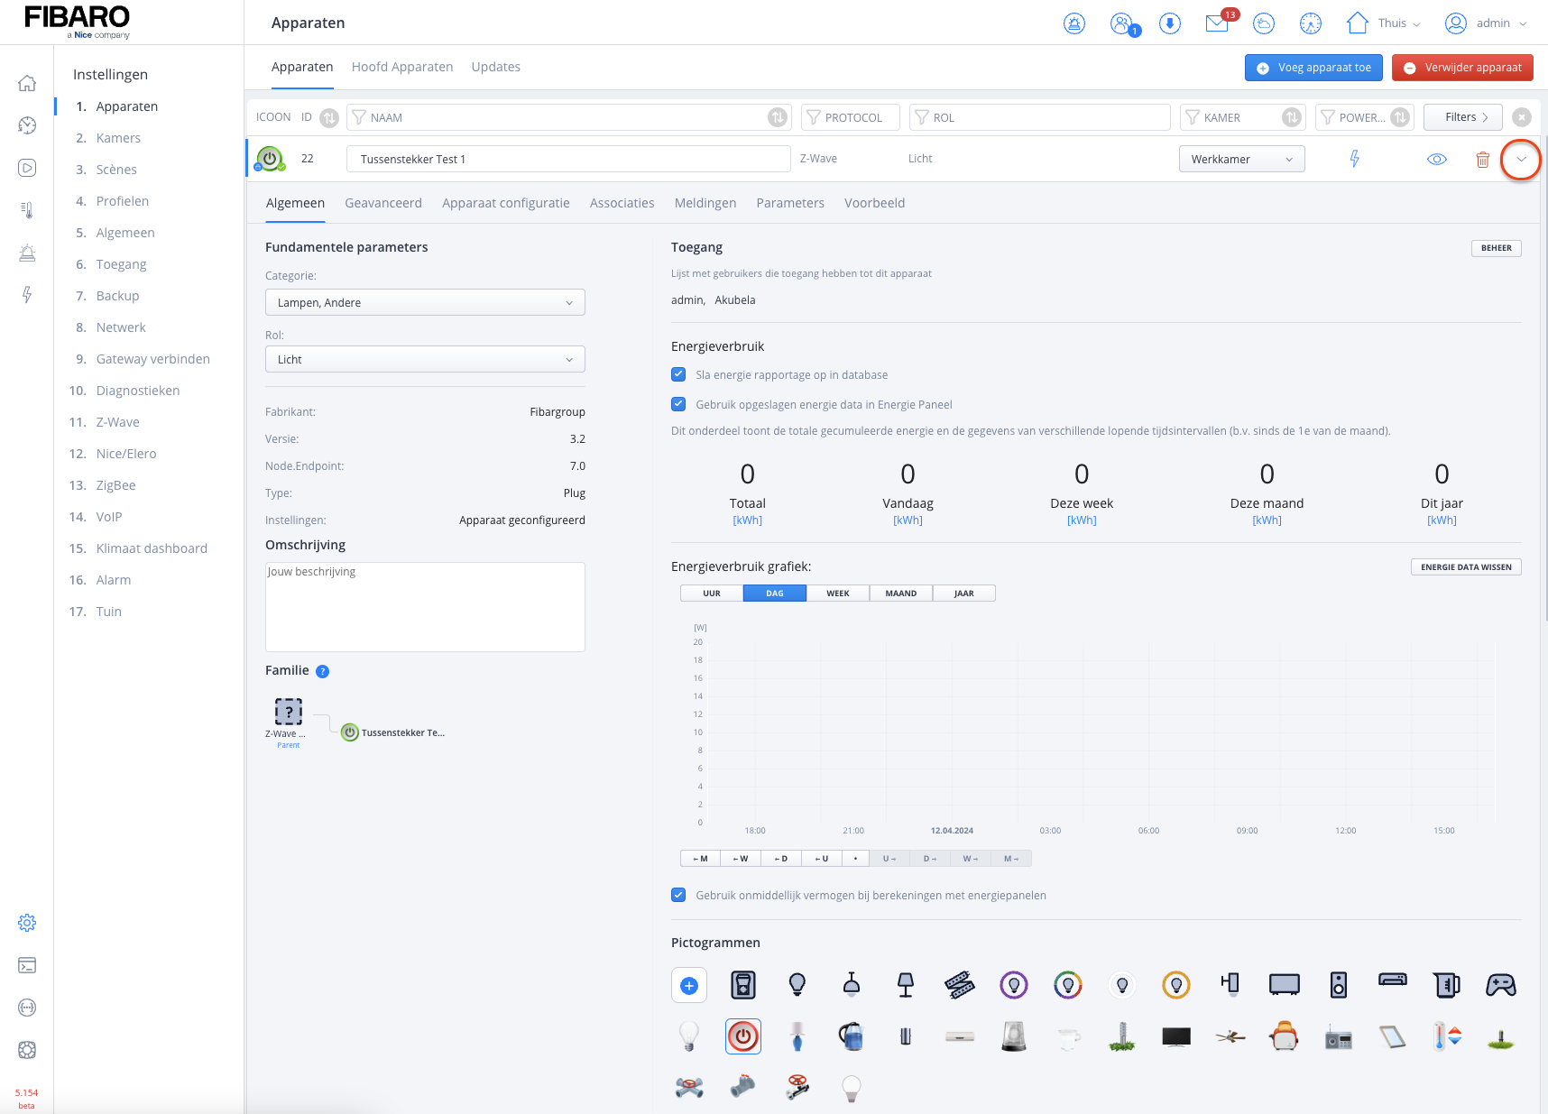Click the Omschrijving description text area
The image size is (1548, 1114).
pos(425,607)
